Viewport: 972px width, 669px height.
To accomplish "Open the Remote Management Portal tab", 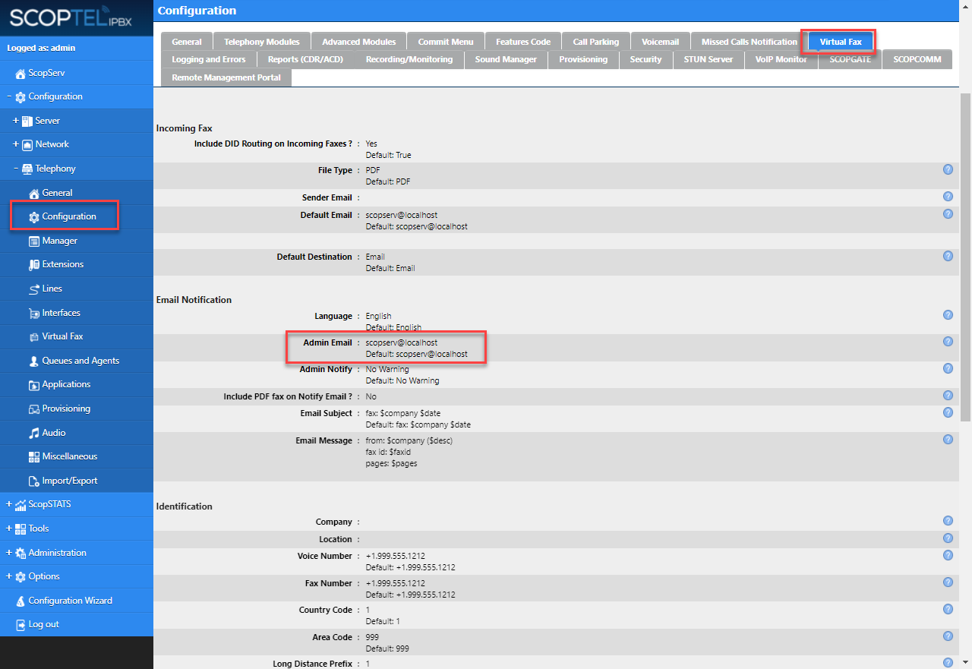I will 226,77.
